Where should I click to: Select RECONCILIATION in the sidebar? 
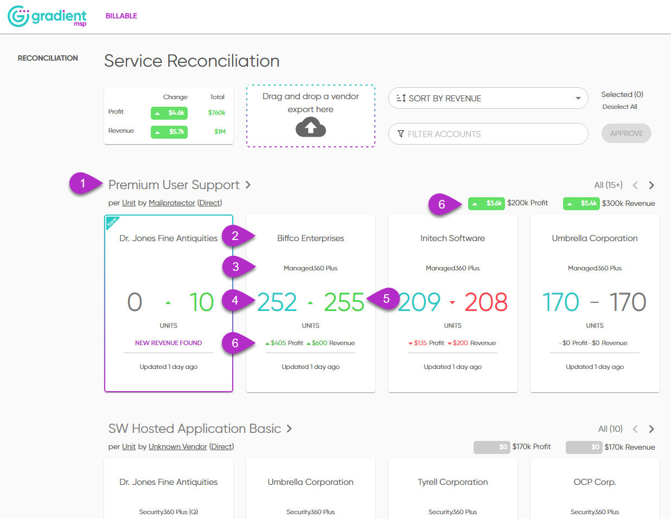point(48,58)
